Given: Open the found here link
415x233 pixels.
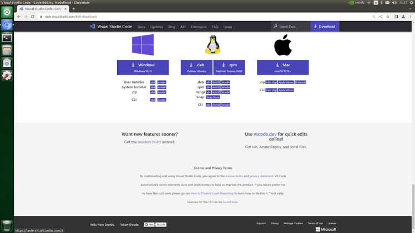Looking at the screenshot, I should (x=230, y=202).
